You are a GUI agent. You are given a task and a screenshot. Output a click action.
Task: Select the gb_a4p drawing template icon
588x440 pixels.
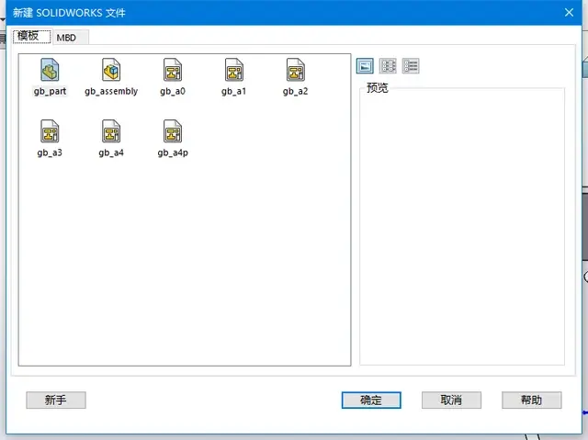(x=173, y=131)
